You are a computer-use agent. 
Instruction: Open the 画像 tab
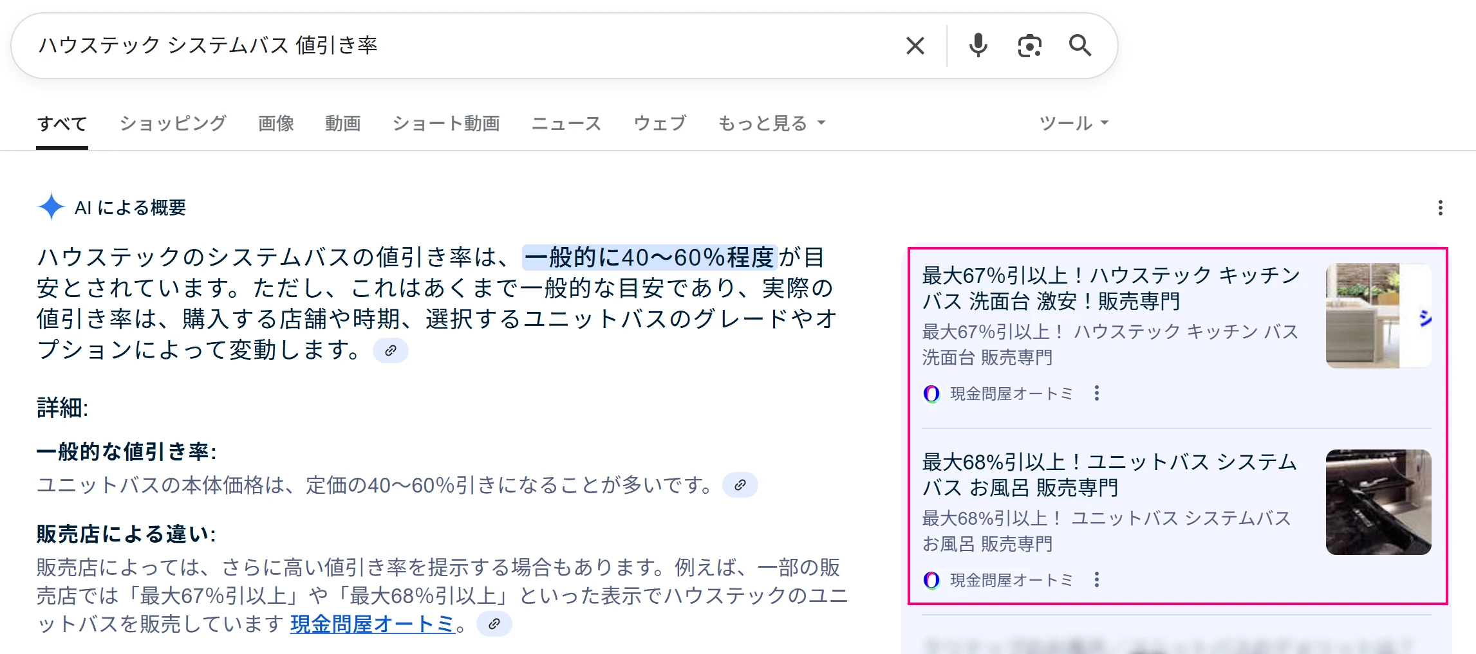pos(276,123)
